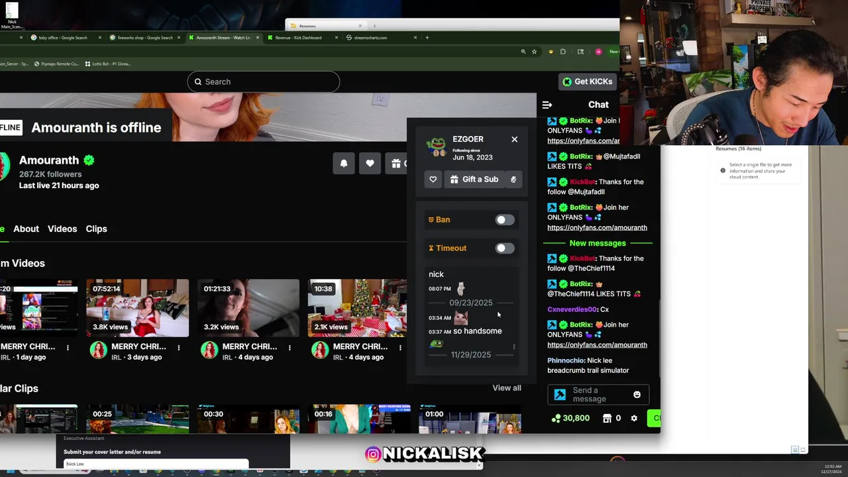
Task: Collapse the chat panel with arrow icon
Action: click(x=547, y=105)
